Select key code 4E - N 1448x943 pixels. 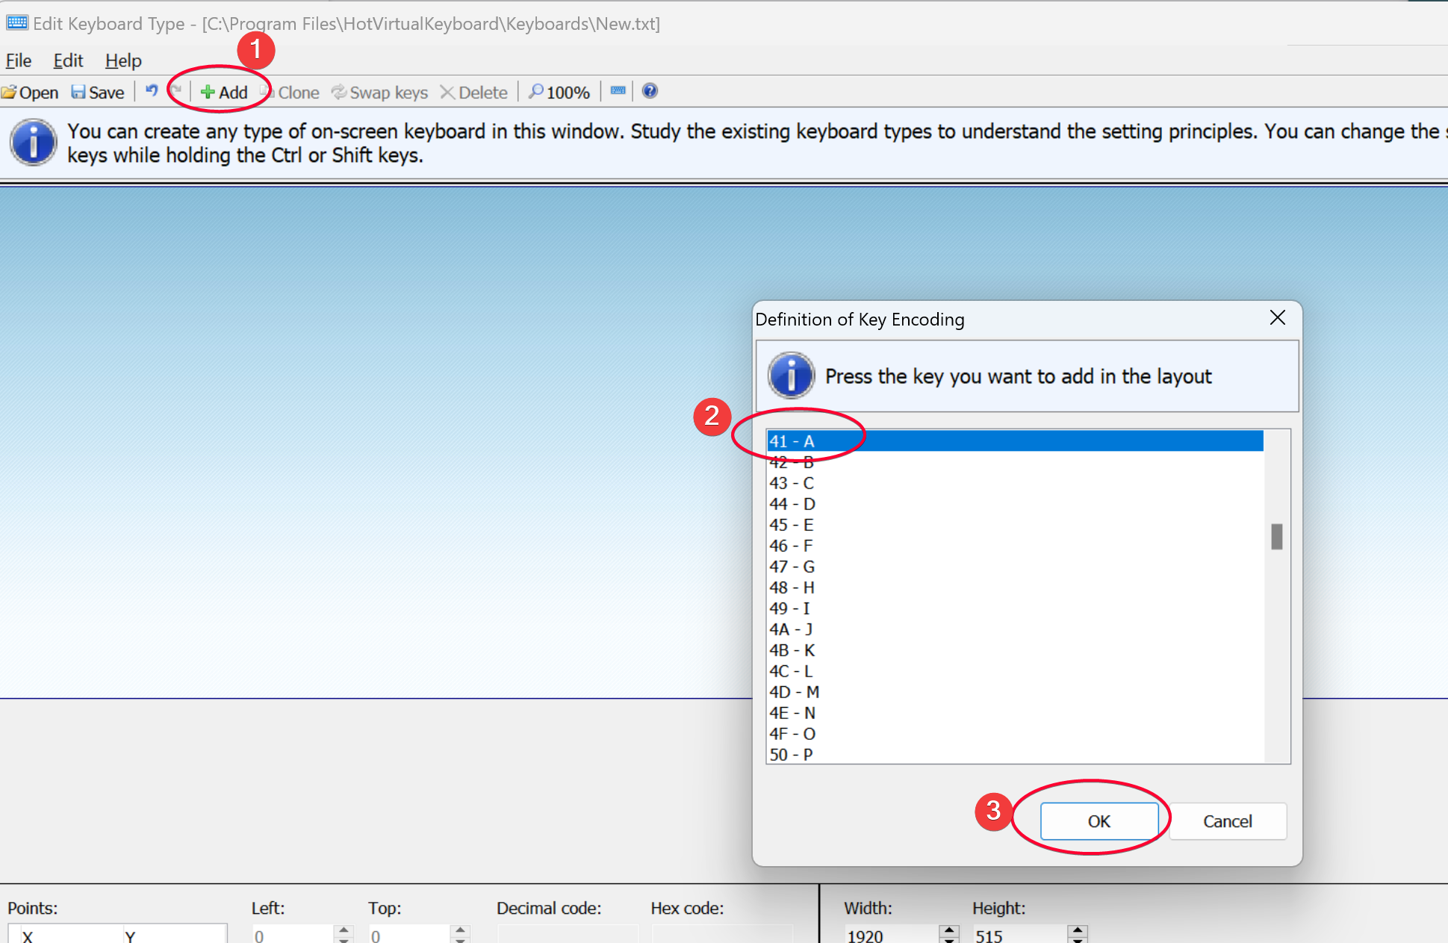1016,713
